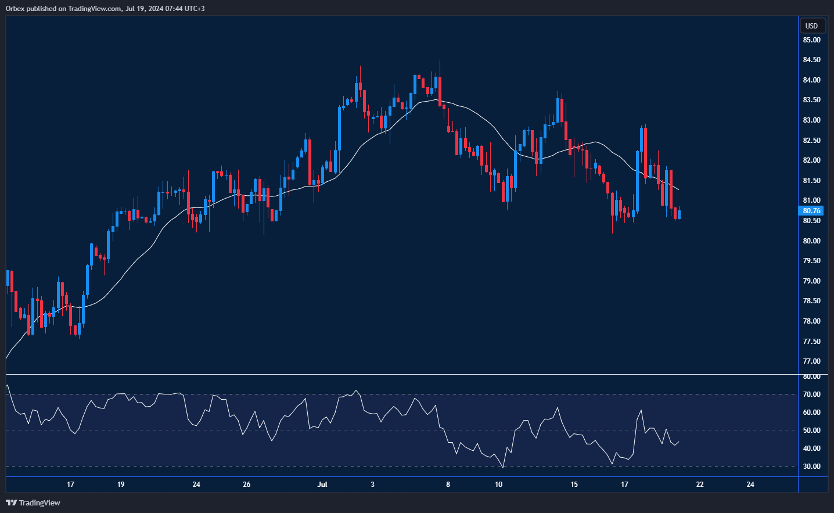Select the 82.50 price level label
This screenshot has height=513, width=834.
[811, 141]
